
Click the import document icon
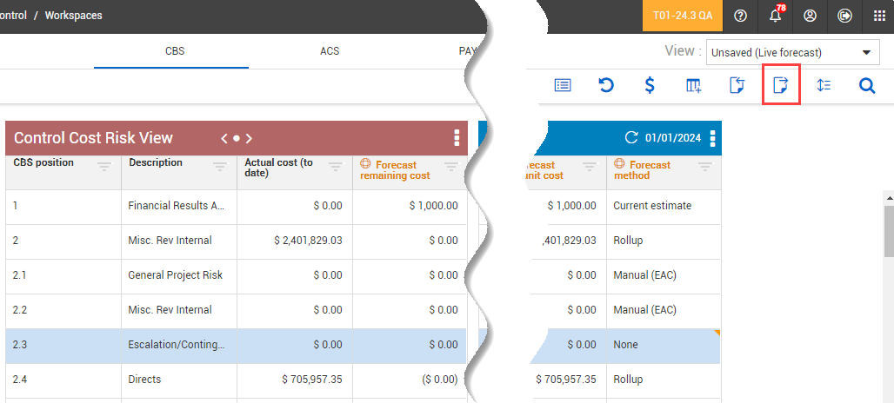(x=737, y=85)
